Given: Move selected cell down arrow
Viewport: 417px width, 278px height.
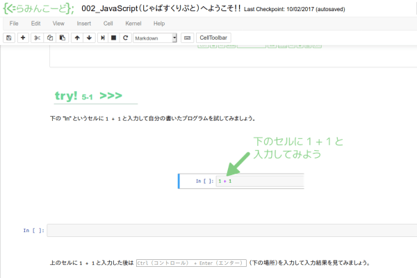Looking at the screenshot, I should point(89,38).
